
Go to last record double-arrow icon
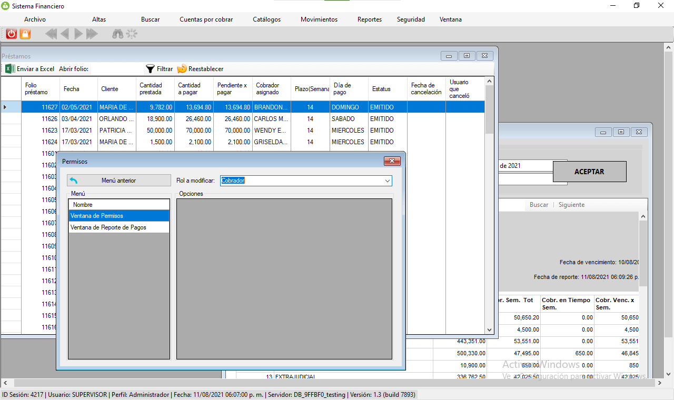click(x=92, y=34)
